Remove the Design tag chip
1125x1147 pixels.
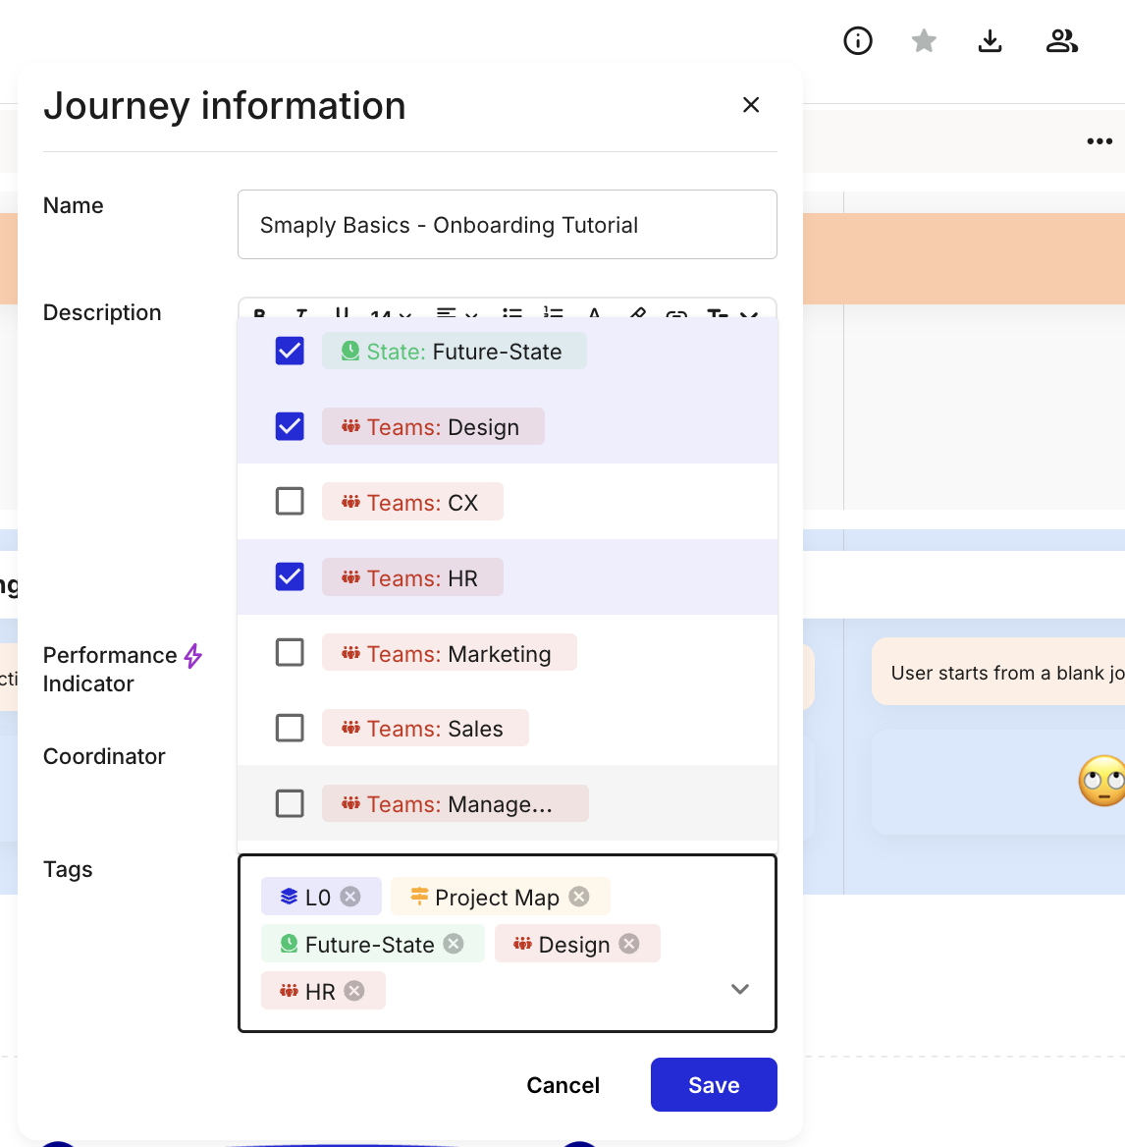pos(629,944)
